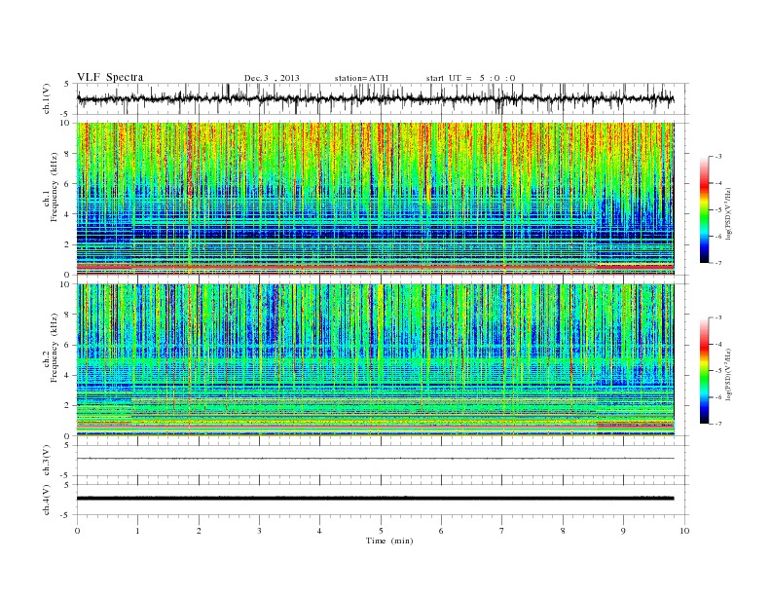Click the "-3" label on ch.1 color bar
Viewport: 771px width, 596px height.
[718, 157]
